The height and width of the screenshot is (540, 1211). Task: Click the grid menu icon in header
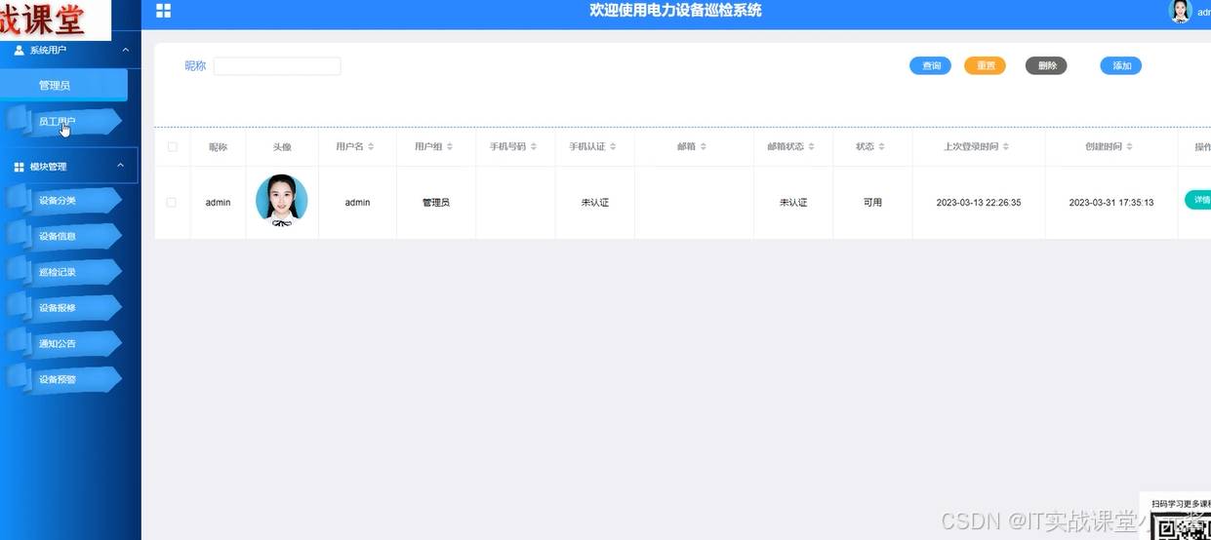pyautogui.click(x=163, y=11)
